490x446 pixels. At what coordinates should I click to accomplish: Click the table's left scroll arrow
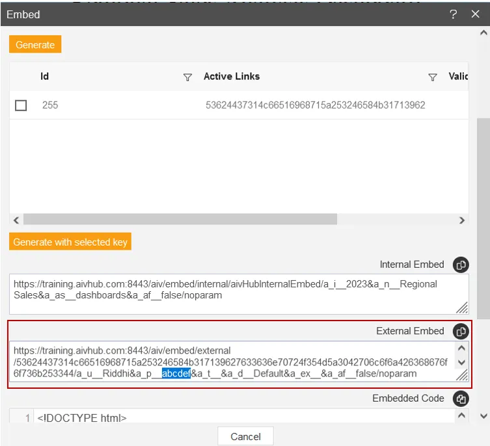[16, 220]
